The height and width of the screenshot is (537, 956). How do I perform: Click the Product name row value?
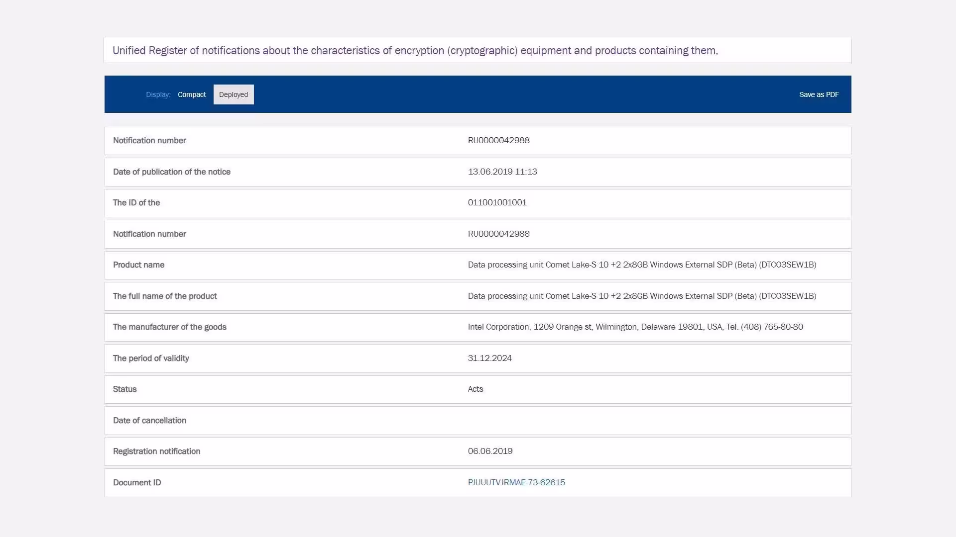(642, 265)
